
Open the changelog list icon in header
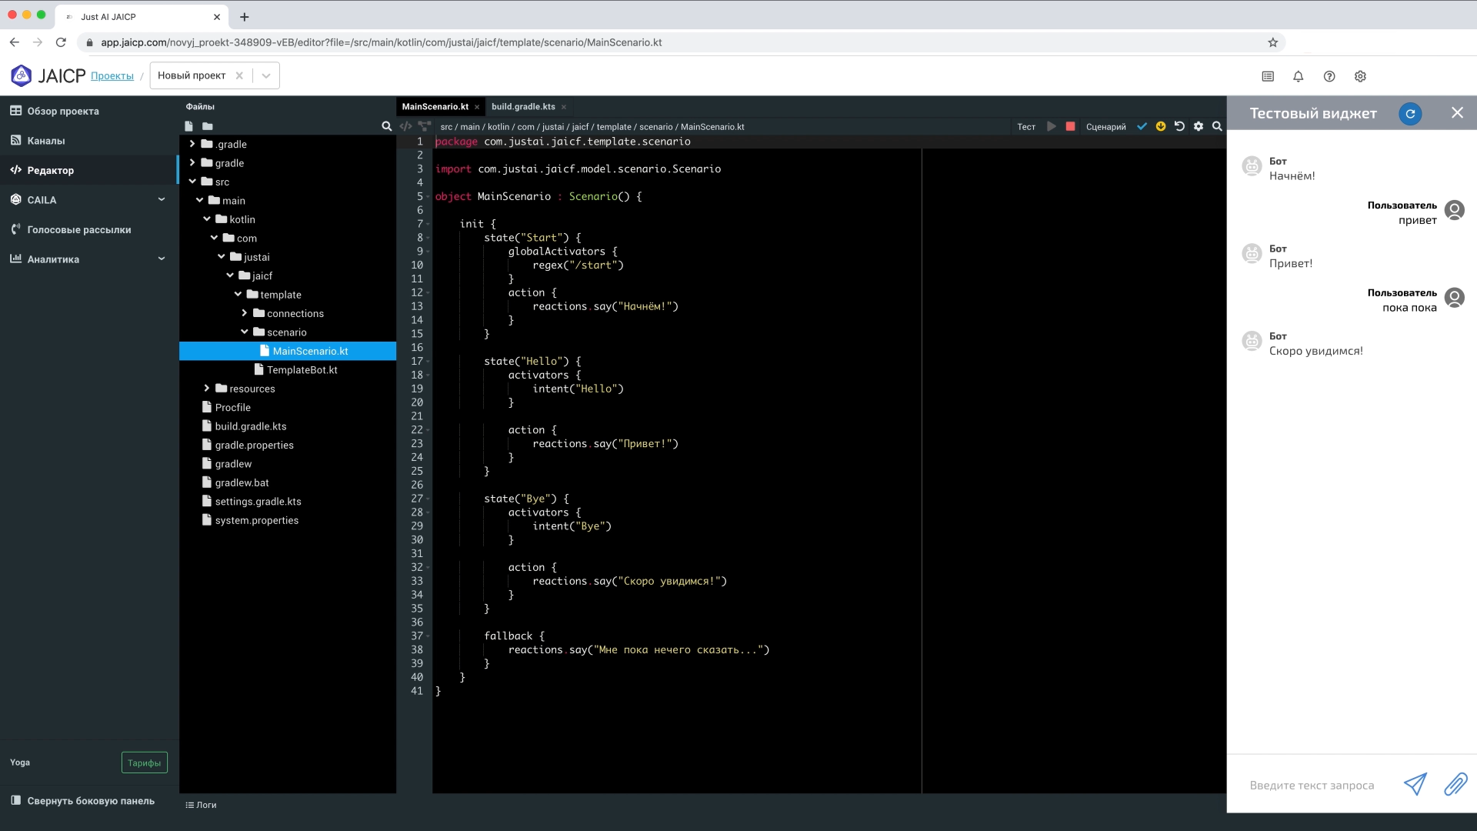click(x=1268, y=76)
